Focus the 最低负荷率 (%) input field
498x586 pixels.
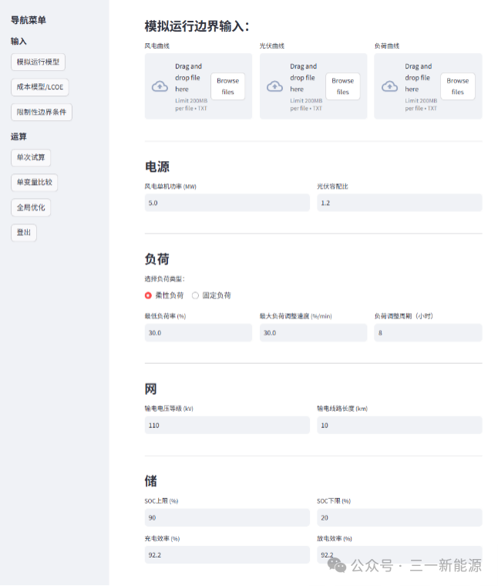pos(198,332)
